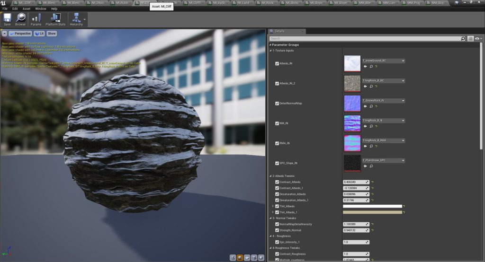The height and width of the screenshot is (262, 485).
Task: Toggle the RMA_IN parameter checkbox
Action: (x=277, y=143)
